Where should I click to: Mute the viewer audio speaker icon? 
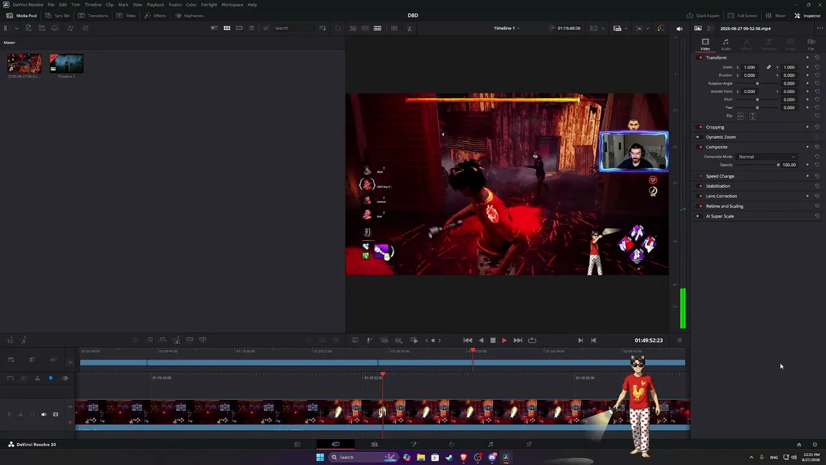click(x=679, y=28)
